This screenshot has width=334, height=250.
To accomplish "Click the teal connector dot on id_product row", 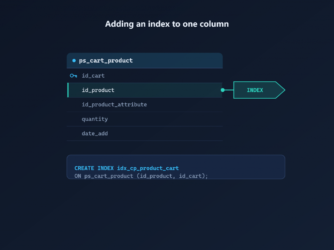I will [222, 90].
